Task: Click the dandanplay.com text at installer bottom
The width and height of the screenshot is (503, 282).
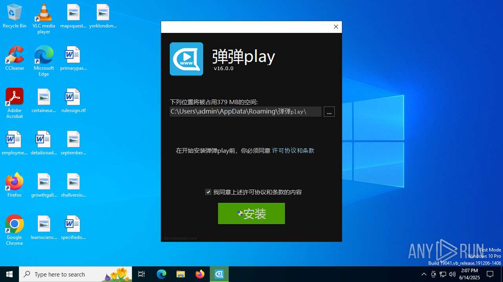Action: point(180,238)
